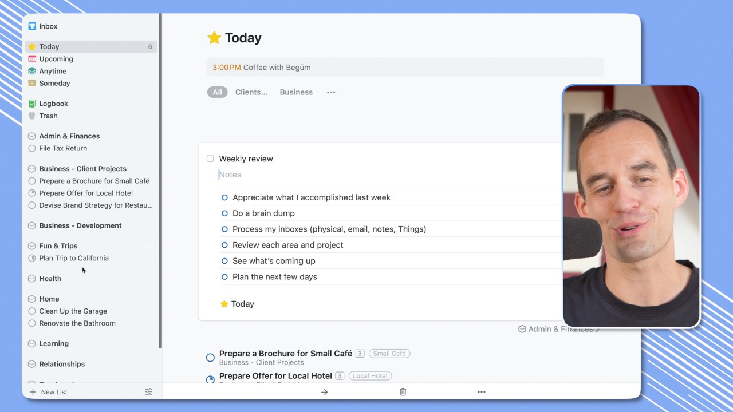Image resolution: width=733 pixels, height=412 pixels.
Task: Select 'Prepare Offer for Local Hotel' title in Today list
Action: click(275, 376)
